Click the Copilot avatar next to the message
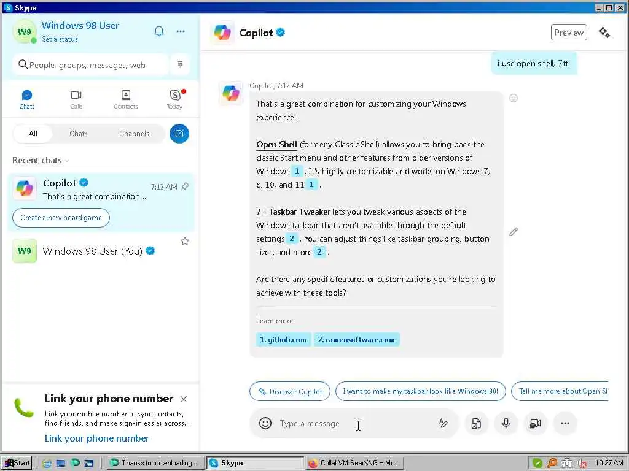 231,93
